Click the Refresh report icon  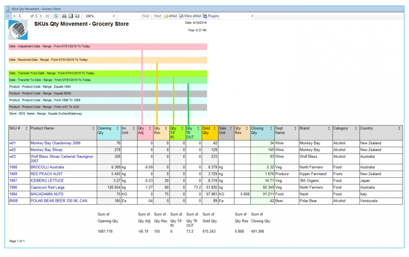click(x=56, y=16)
